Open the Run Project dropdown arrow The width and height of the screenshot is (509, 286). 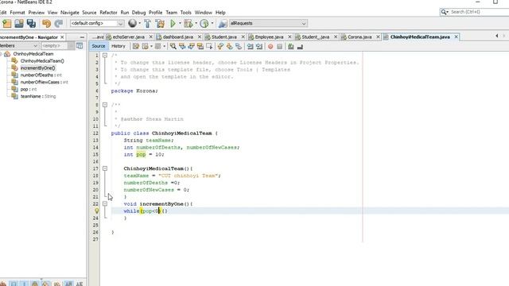(x=180, y=23)
